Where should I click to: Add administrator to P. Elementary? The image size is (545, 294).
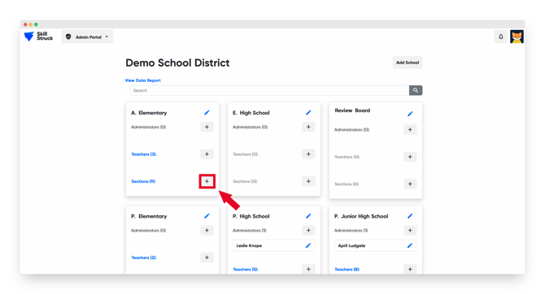coord(207,230)
